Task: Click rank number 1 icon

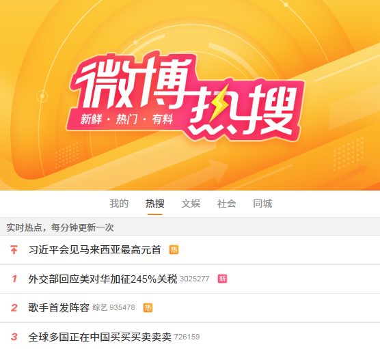Action: (14, 279)
